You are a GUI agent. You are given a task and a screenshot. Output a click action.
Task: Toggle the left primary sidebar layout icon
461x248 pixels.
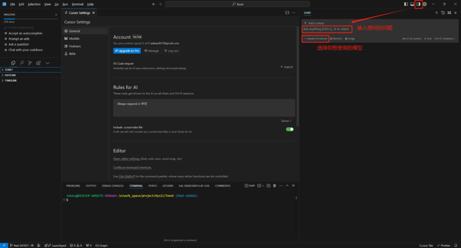(406, 4)
